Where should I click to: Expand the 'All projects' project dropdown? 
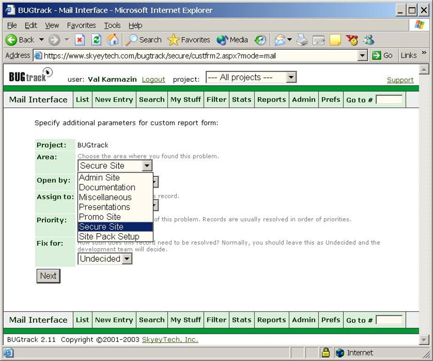(x=291, y=77)
